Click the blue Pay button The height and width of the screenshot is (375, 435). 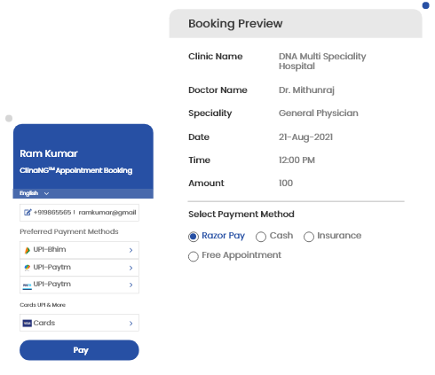coord(79,350)
